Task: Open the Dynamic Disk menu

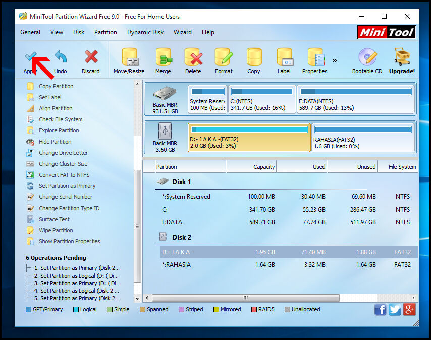Action: point(145,32)
